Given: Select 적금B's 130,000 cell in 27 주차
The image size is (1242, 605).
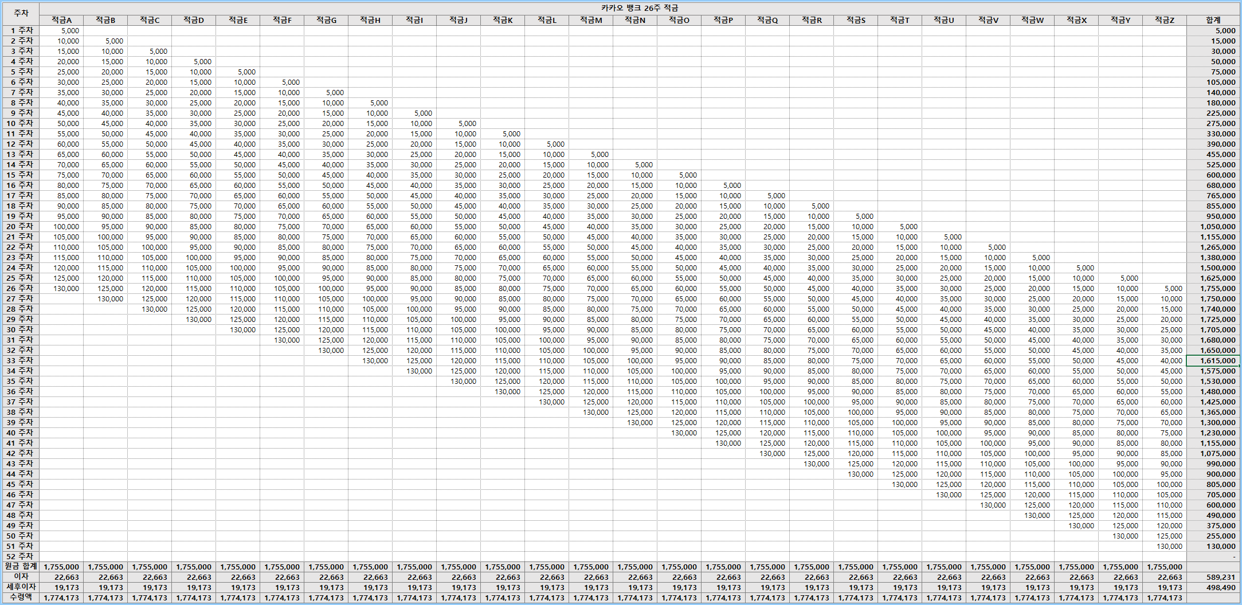Looking at the screenshot, I should coord(105,298).
